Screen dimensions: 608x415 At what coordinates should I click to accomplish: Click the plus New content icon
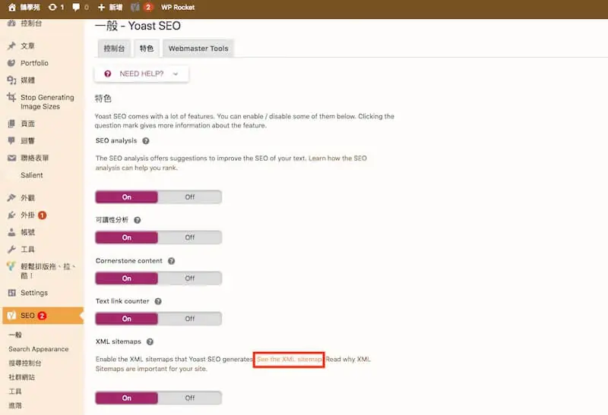click(x=101, y=8)
